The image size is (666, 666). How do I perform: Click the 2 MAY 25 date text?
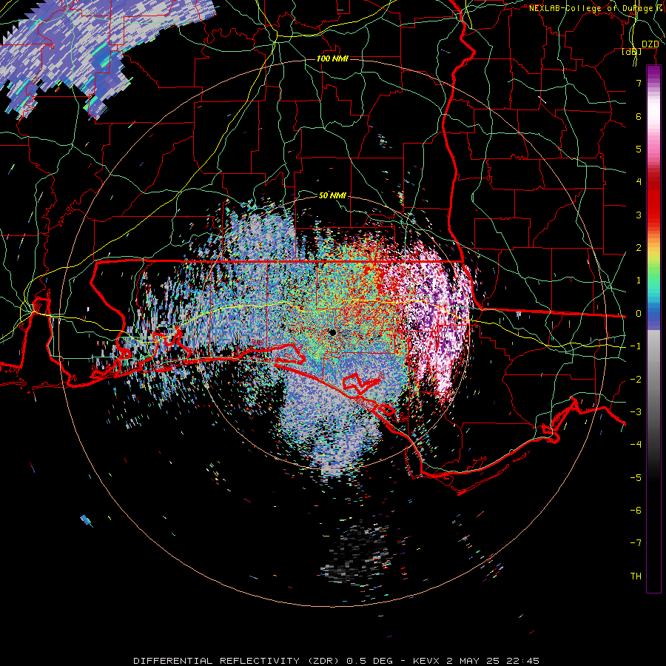click(x=474, y=661)
